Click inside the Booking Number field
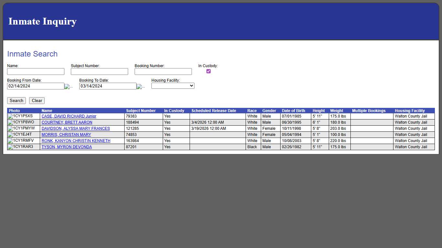 tap(163, 71)
